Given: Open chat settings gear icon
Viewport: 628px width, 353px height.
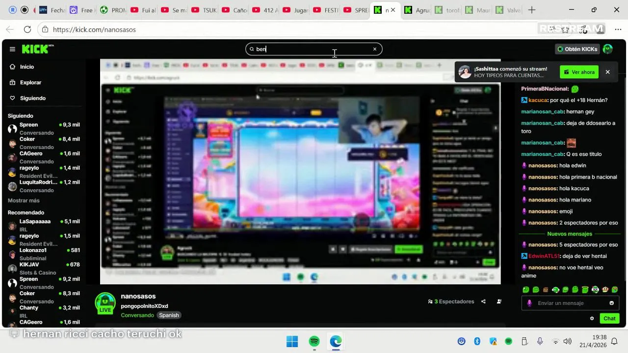Looking at the screenshot, I should point(592,318).
